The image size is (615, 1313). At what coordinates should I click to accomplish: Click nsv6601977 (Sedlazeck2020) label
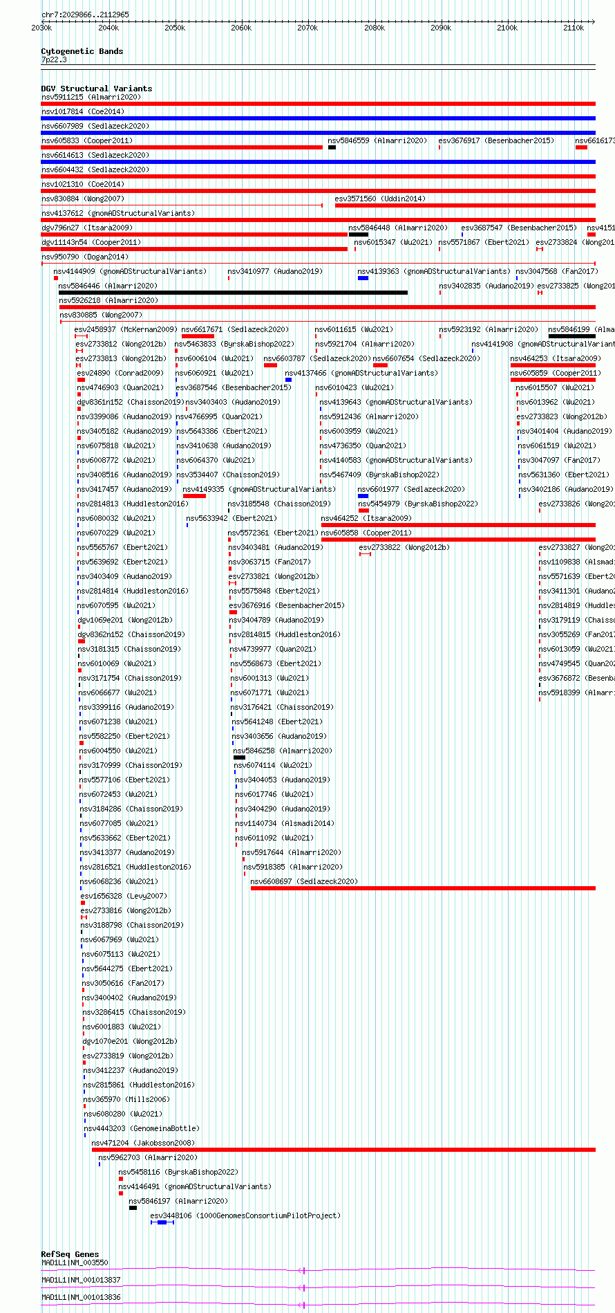tap(411, 489)
